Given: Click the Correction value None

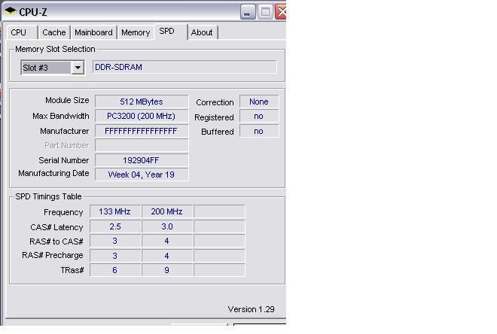Looking at the screenshot, I should [259, 102].
